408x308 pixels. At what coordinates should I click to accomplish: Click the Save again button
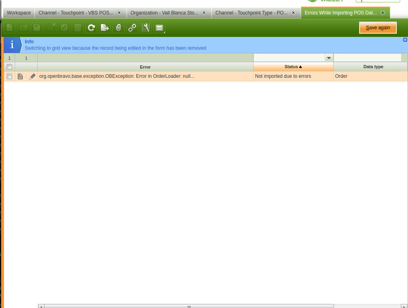pyautogui.click(x=378, y=28)
